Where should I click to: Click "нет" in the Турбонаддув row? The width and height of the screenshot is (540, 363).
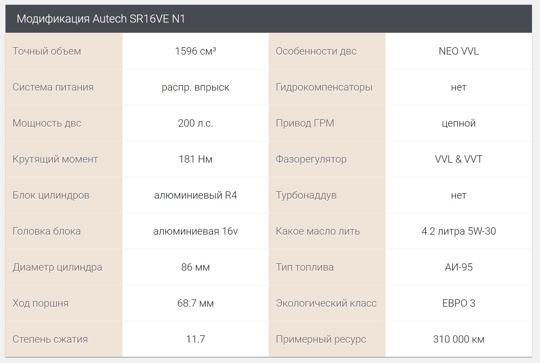(459, 195)
